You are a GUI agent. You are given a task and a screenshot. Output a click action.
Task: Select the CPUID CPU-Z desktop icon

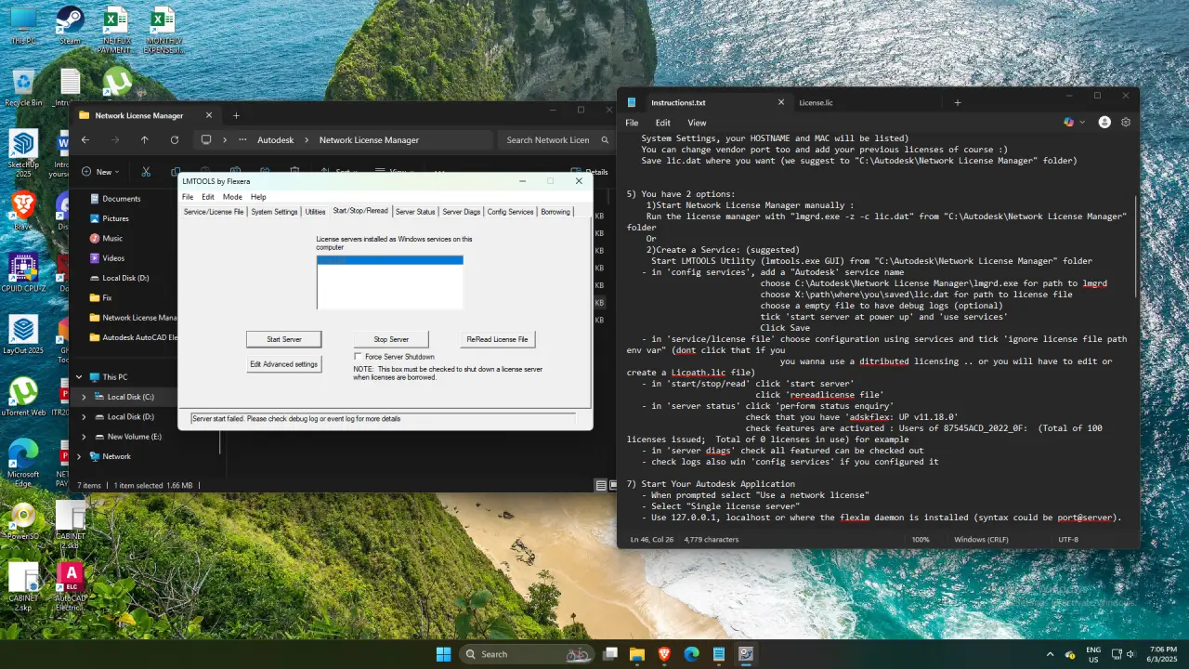click(23, 272)
